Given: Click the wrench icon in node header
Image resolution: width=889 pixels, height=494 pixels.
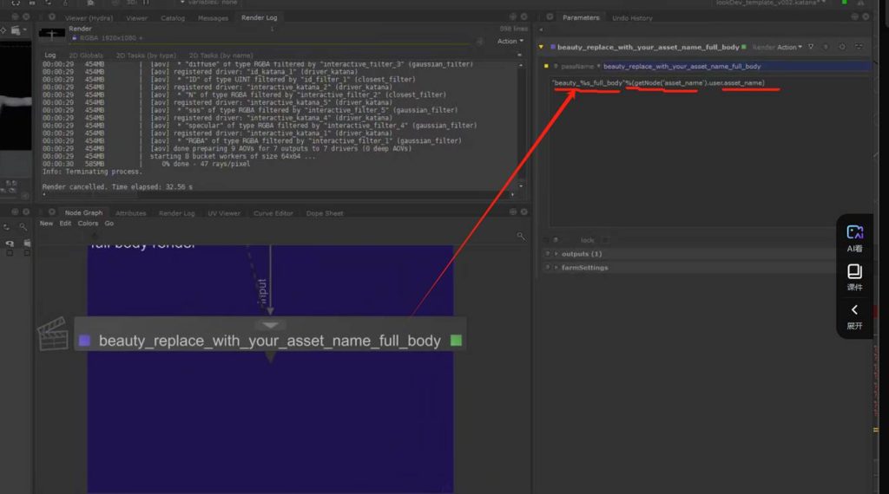Looking at the screenshot, I should (826, 47).
